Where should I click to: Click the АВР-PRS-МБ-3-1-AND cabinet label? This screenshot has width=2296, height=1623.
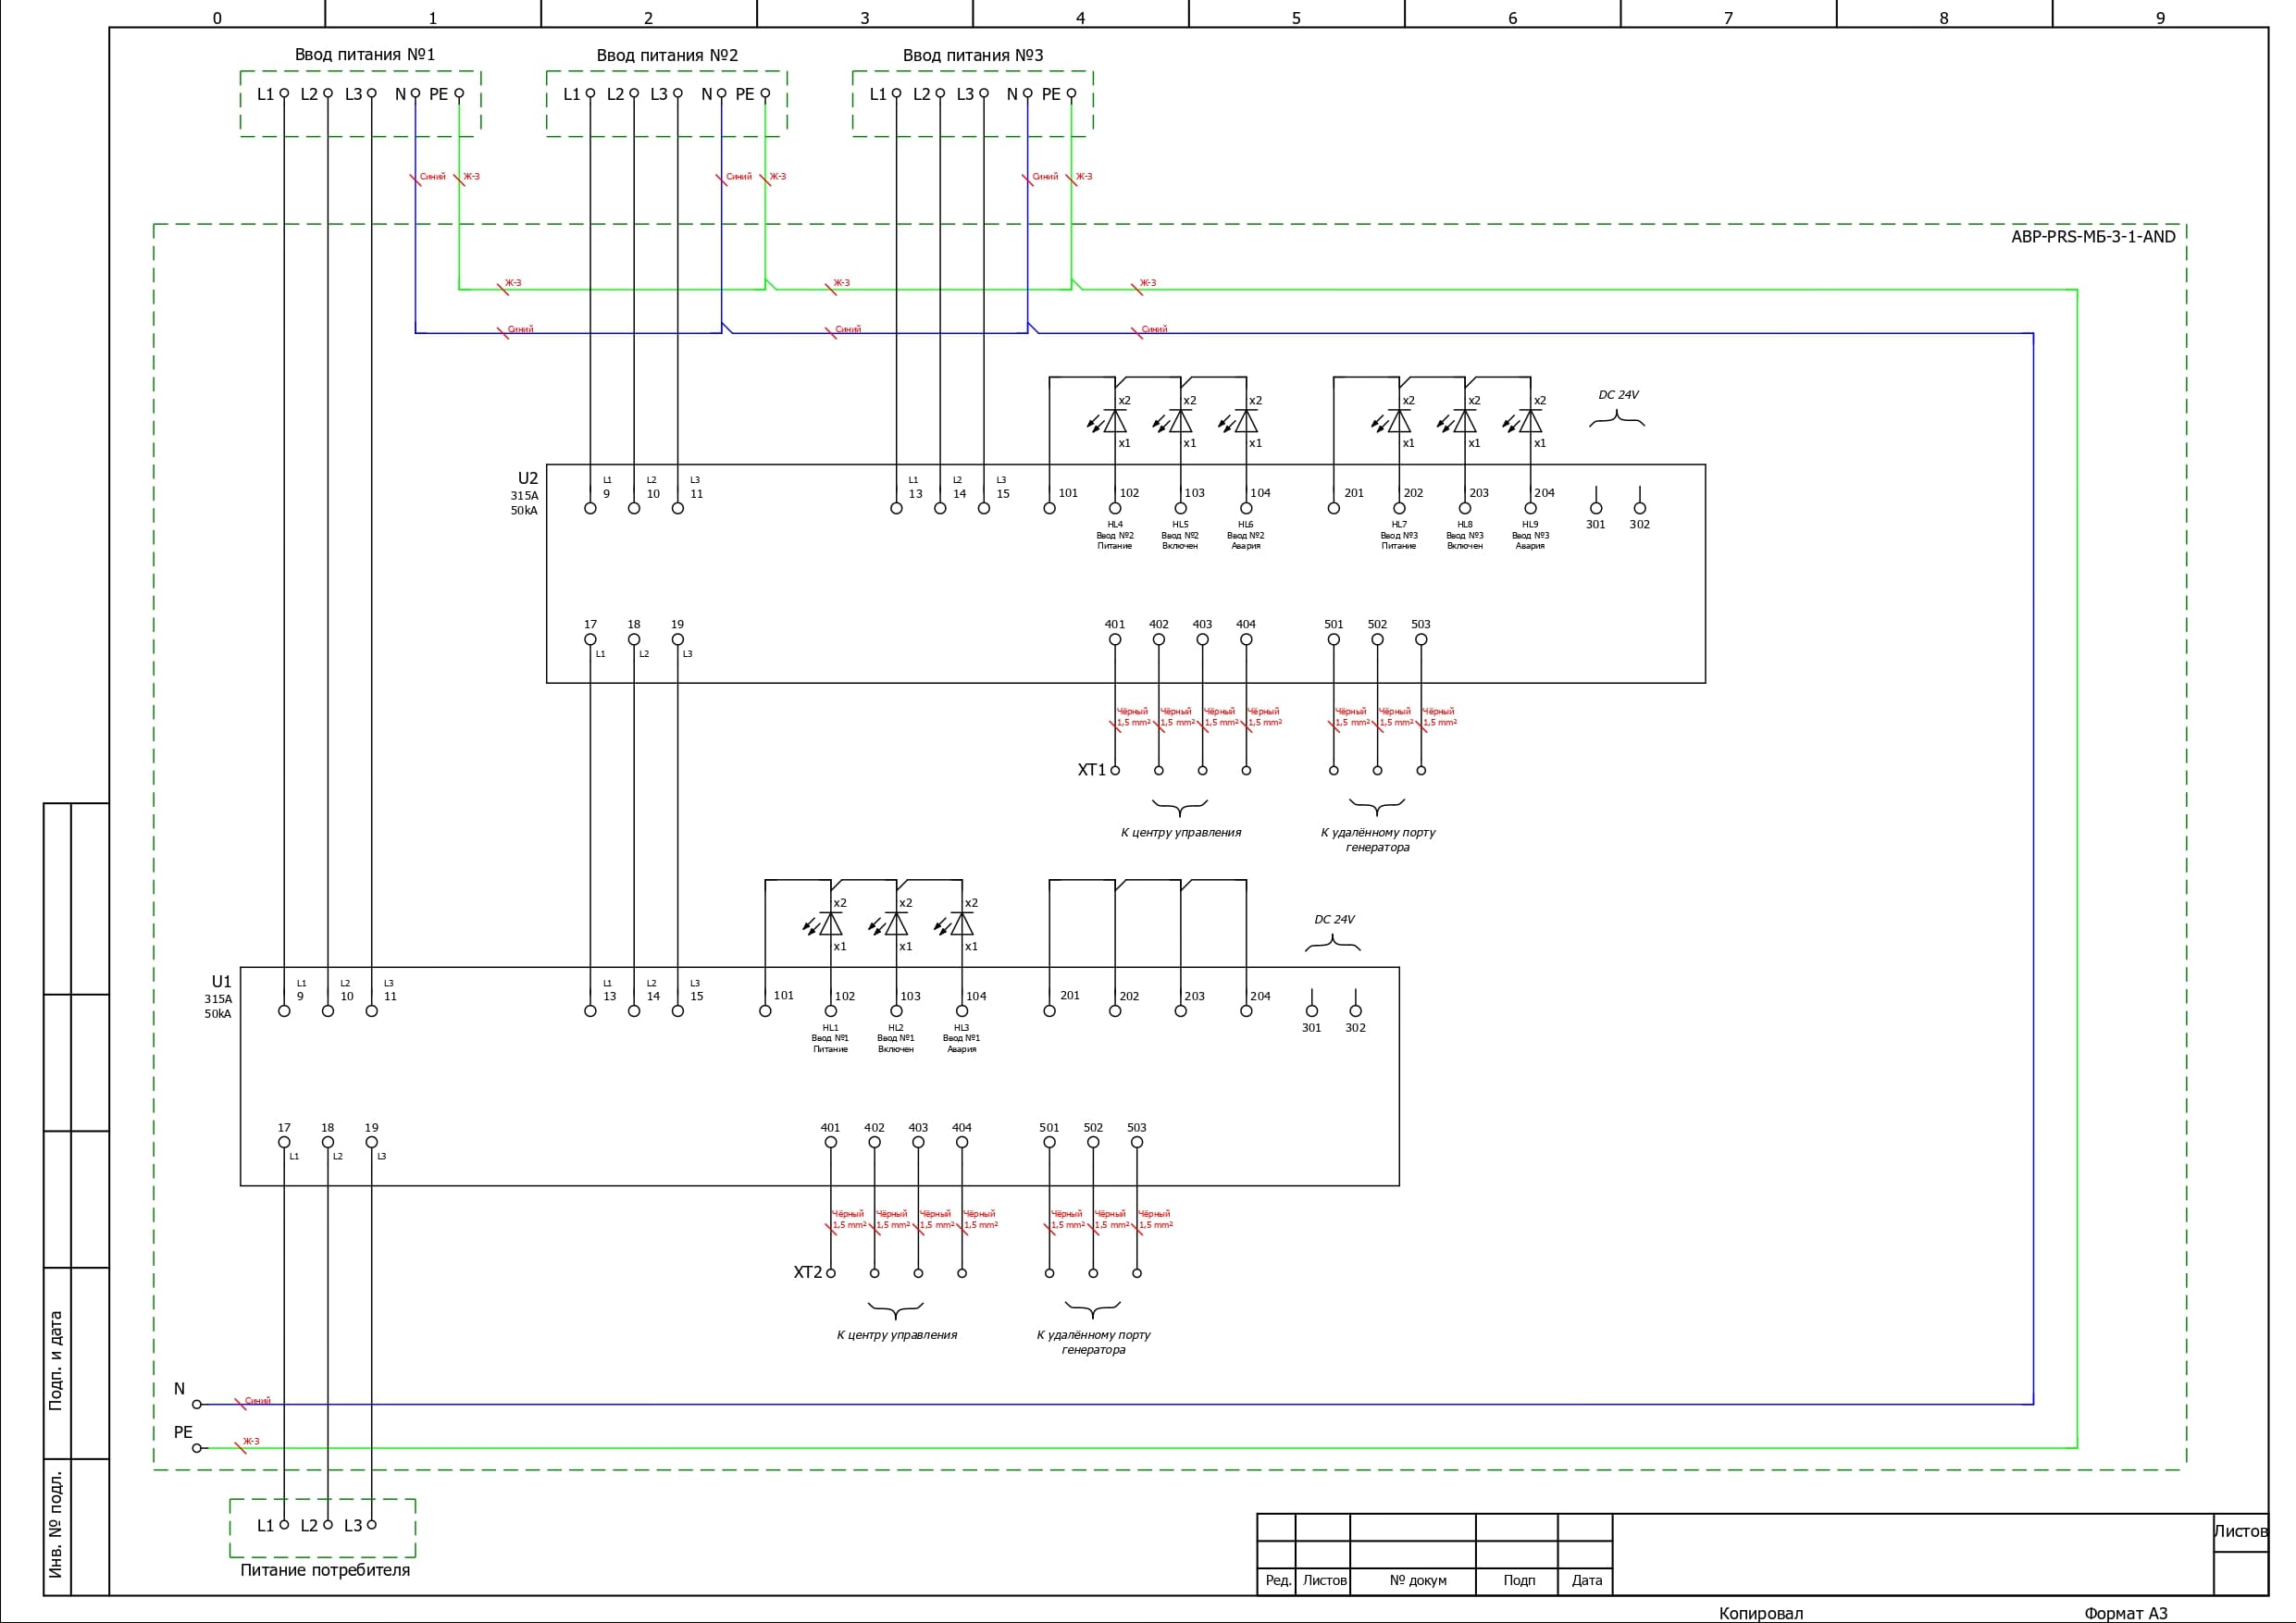(x=2092, y=237)
